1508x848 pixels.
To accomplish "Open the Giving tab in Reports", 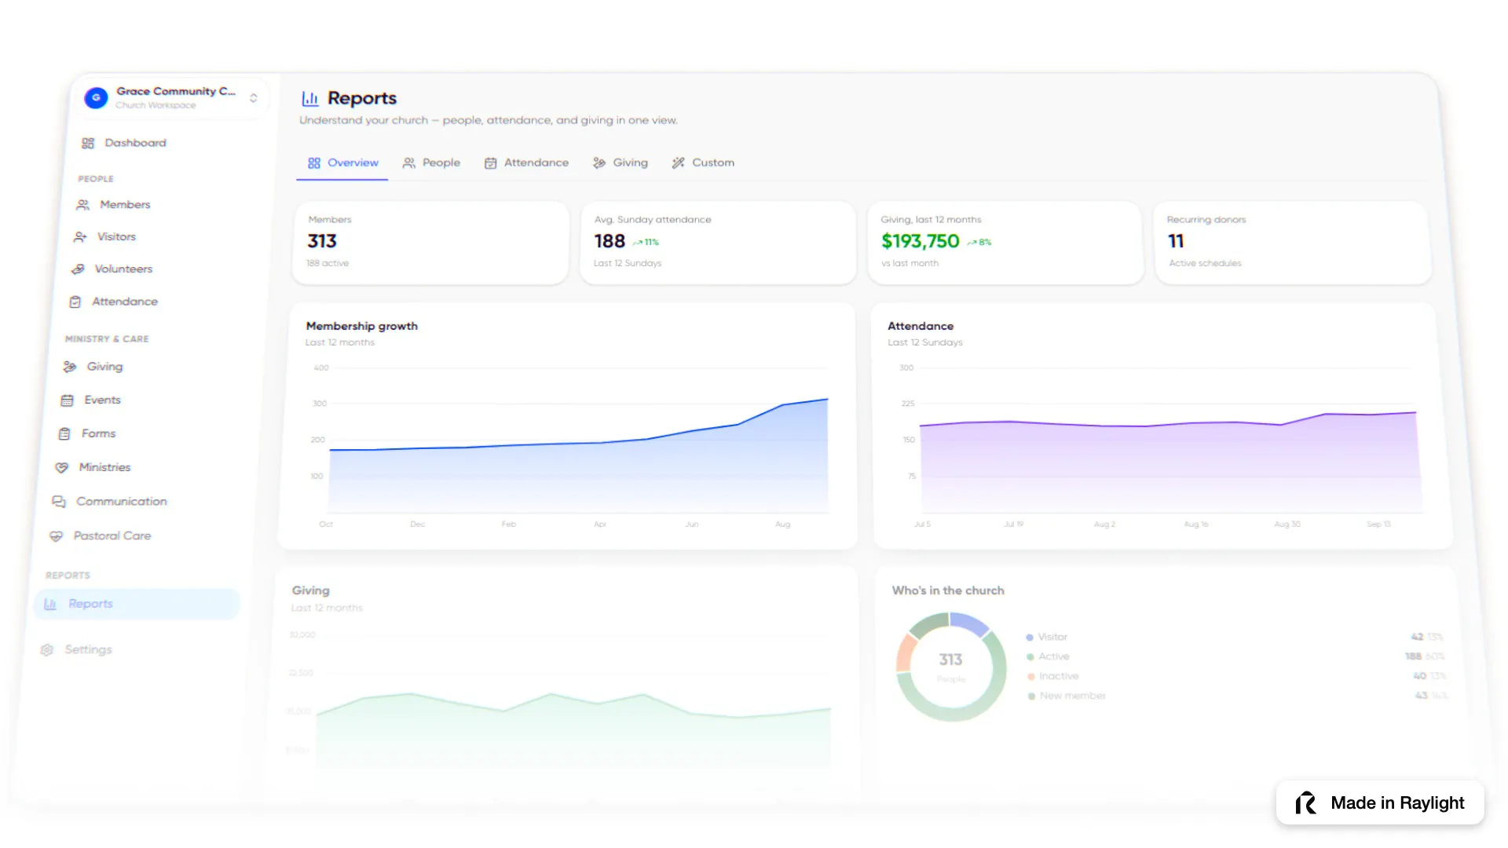I will [x=620, y=163].
